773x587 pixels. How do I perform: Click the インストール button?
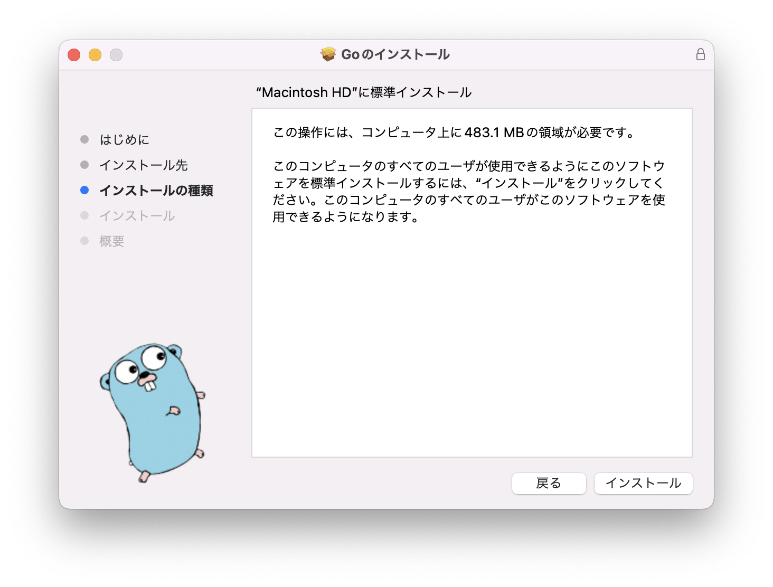[x=643, y=483]
